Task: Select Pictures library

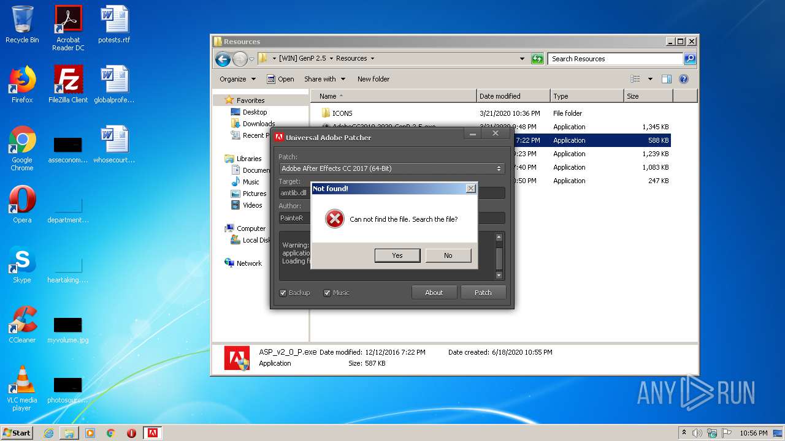Action: (x=254, y=194)
